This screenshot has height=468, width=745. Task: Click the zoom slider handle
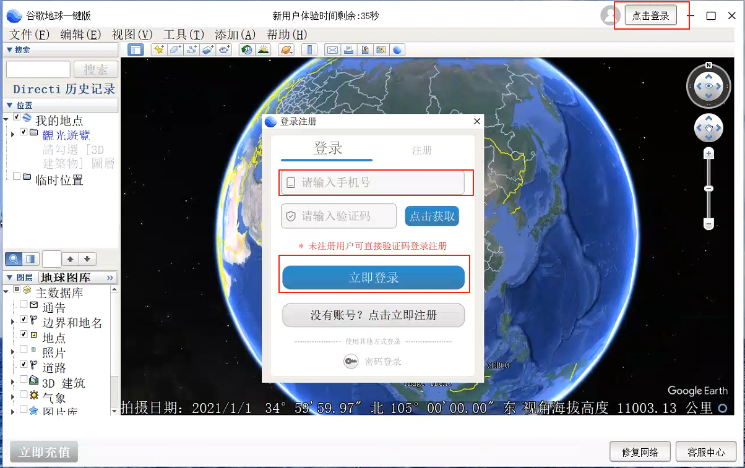(709, 189)
